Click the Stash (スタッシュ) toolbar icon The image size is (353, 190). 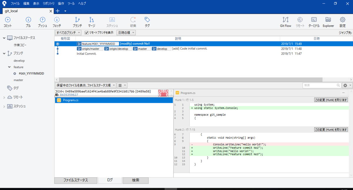(x=112, y=20)
